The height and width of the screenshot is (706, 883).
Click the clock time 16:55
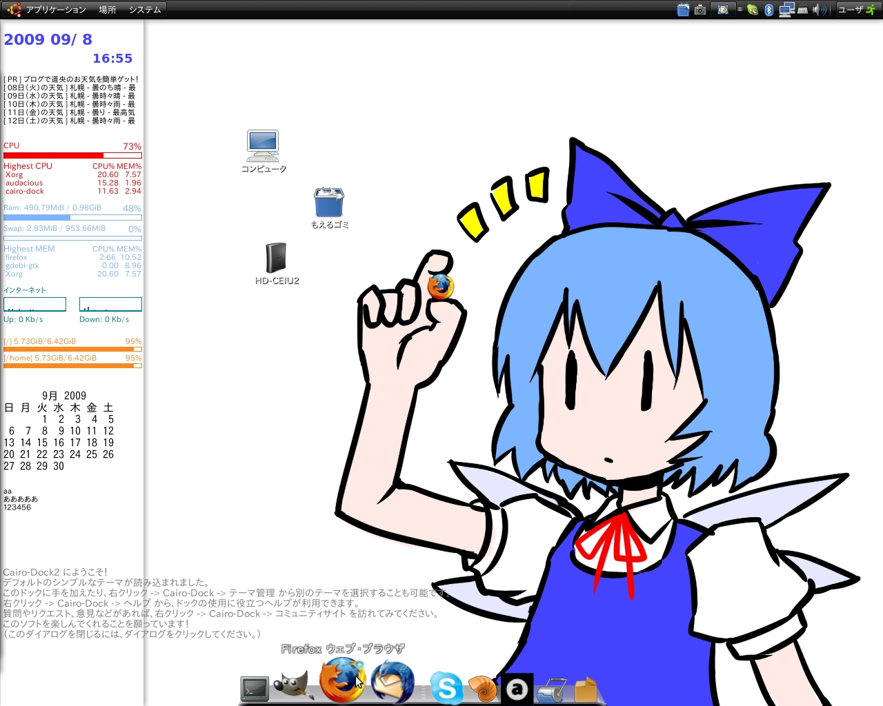pos(112,59)
